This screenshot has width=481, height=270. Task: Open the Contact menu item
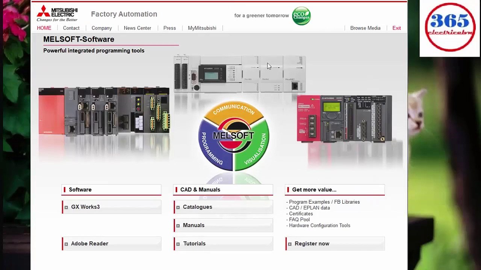pos(71,28)
